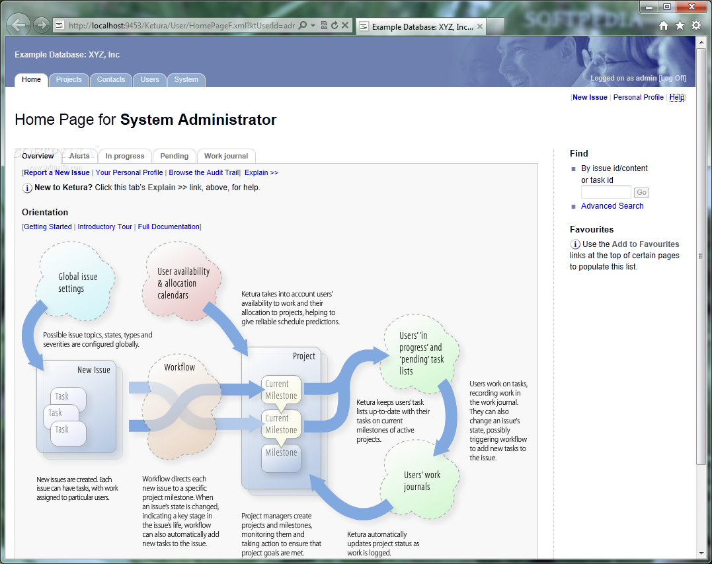This screenshot has height=564, width=712.
Task: Click User availability & allocation calendars cloud
Action: tap(182, 282)
